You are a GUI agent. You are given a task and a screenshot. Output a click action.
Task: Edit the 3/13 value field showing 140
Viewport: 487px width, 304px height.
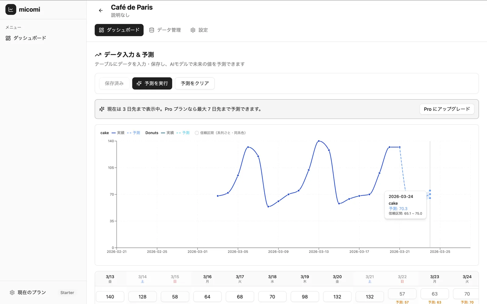[110, 297]
